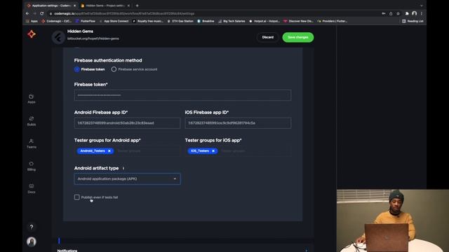Open Hotpot.ai bookmark
This screenshot has width=449, height=252.
point(264,21)
